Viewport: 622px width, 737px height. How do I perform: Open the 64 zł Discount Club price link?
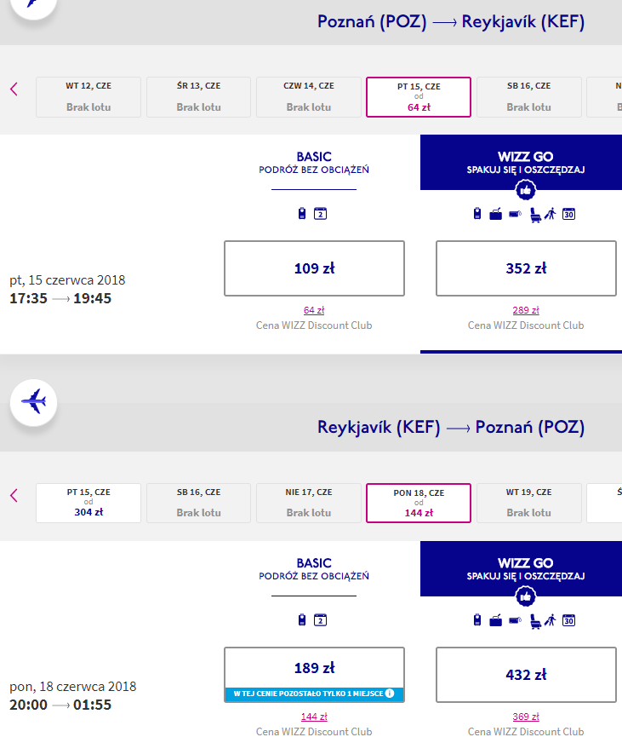tap(314, 310)
